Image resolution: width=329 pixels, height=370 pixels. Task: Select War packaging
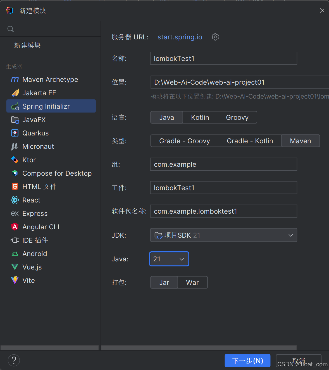point(192,282)
